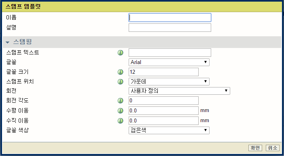Click the 스탬프 텍스트 input field

coord(170,52)
